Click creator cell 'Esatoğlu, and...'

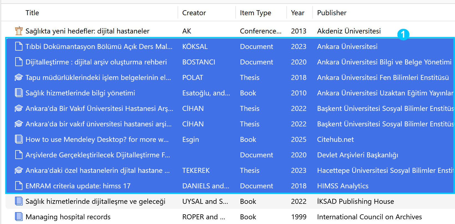206,93
